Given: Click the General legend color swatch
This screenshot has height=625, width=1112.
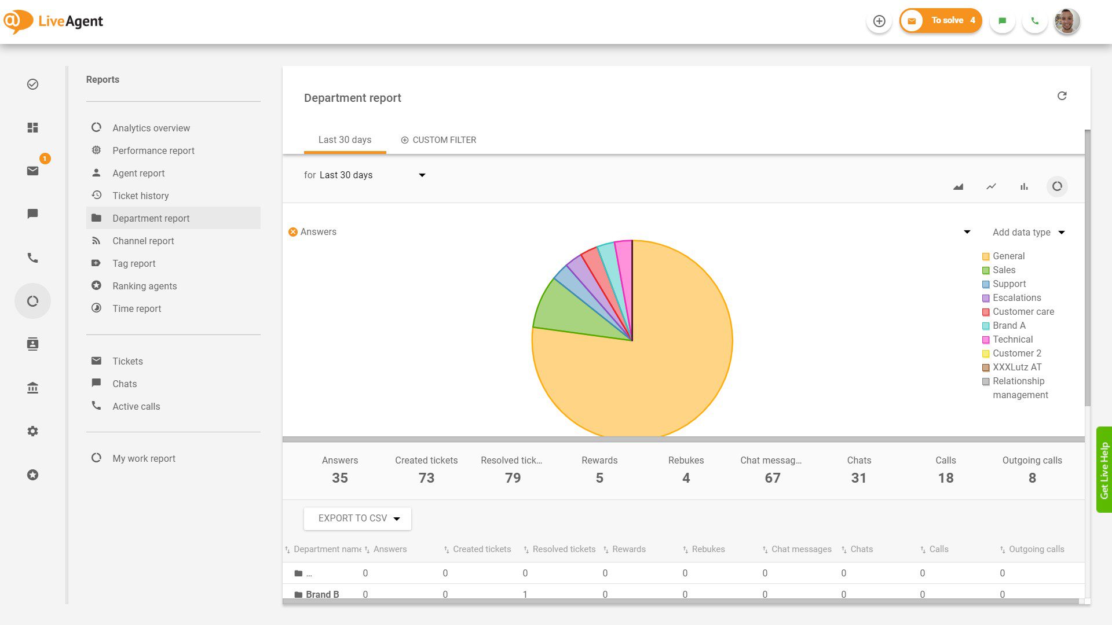Looking at the screenshot, I should click(x=985, y=256).
